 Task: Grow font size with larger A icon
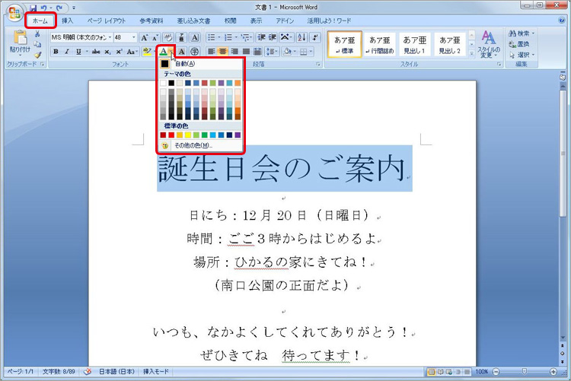(145, 37)
